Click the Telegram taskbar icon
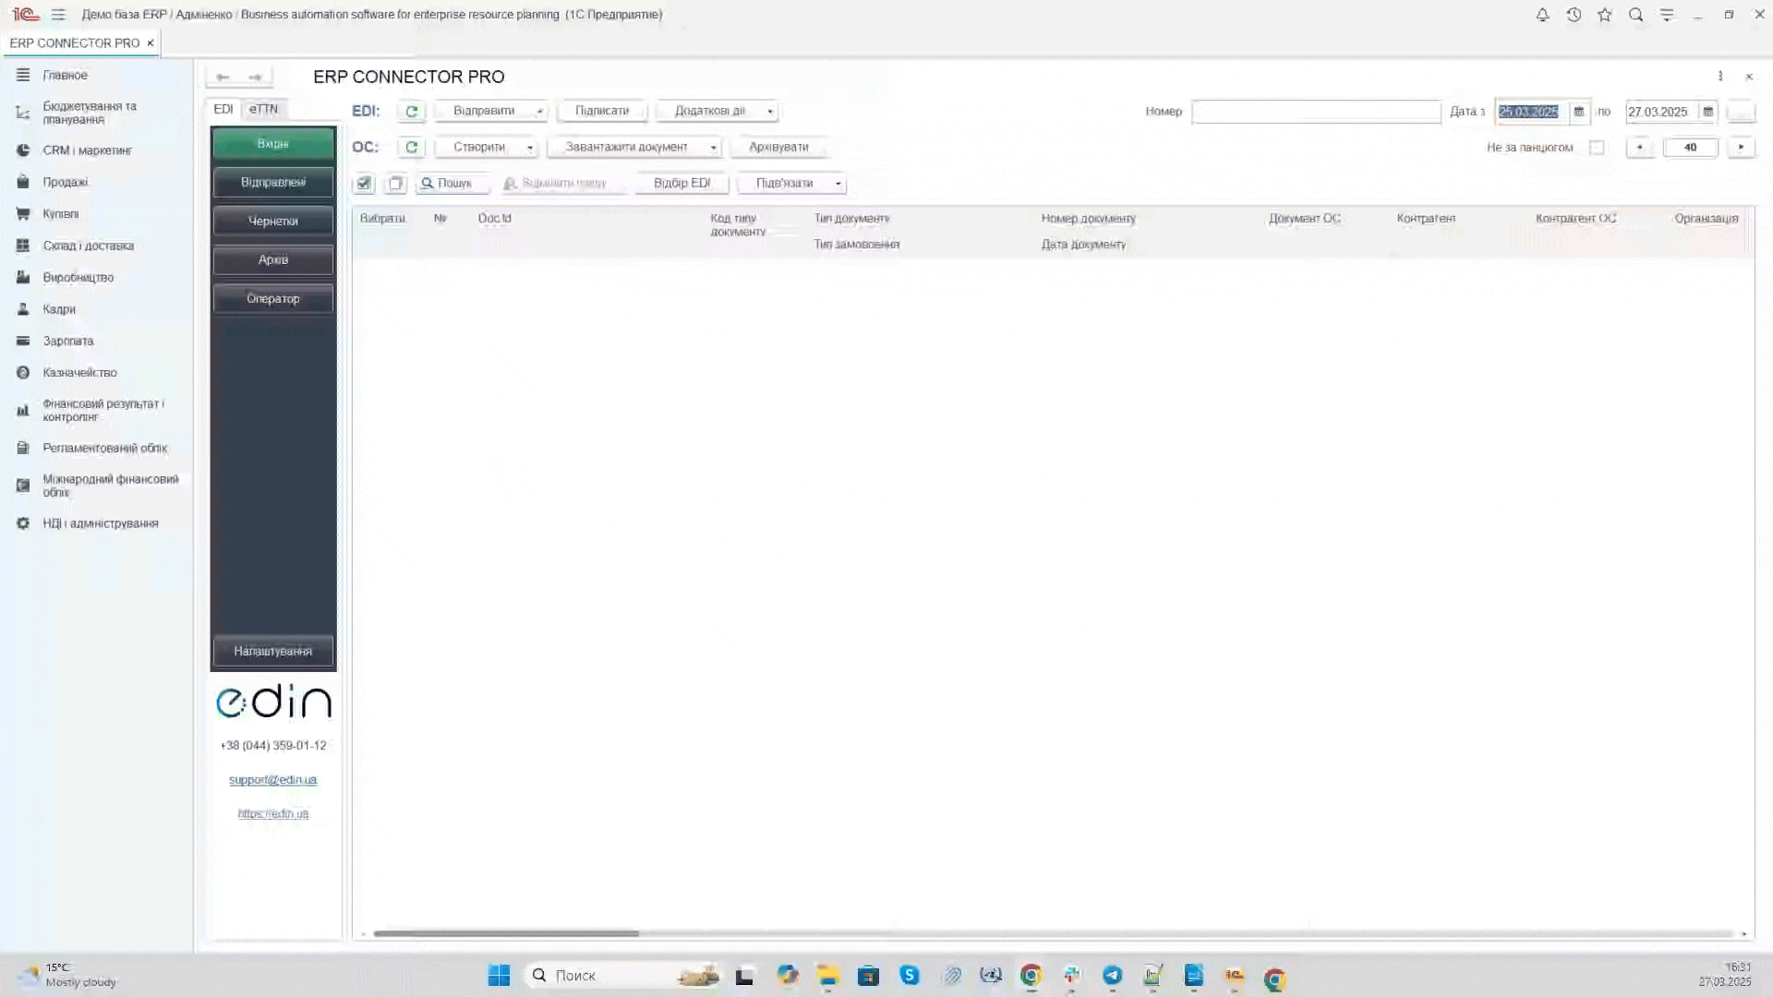Viewport: 1773px width, 997px height. (x=1112, y=976)
